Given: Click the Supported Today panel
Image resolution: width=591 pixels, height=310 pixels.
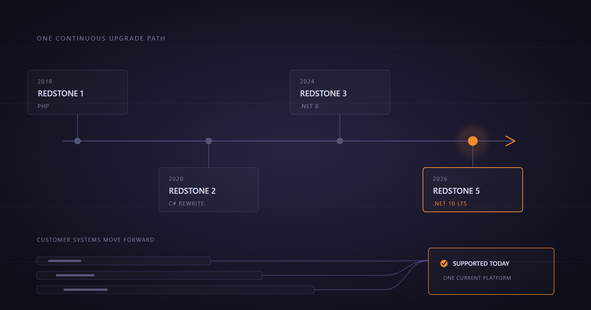Looking at the screenshot, I should click(x=491, y=271).
